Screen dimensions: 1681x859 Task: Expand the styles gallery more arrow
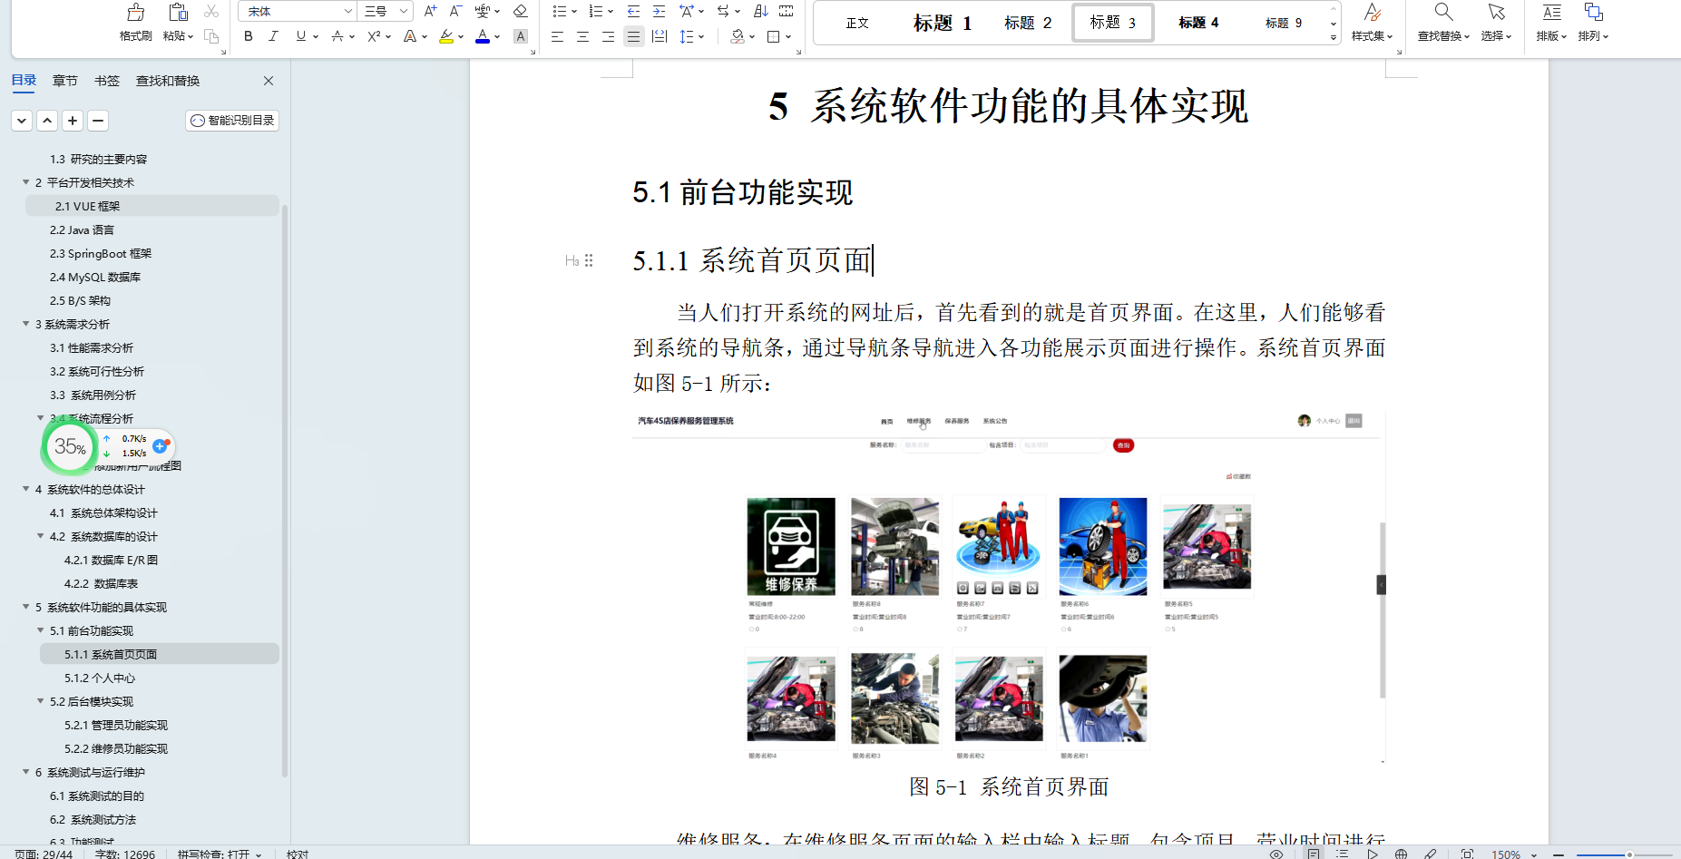(1334, 37)
